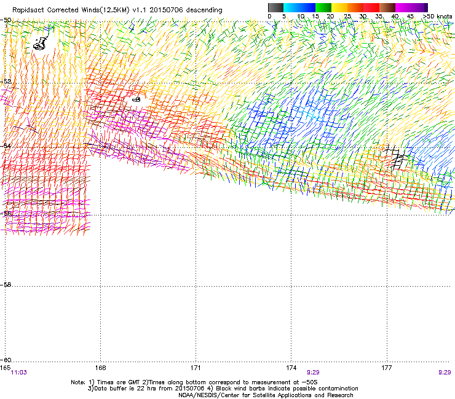
Task: Select the '-54' latitude axis label
Action: click(x=6, y=145)
